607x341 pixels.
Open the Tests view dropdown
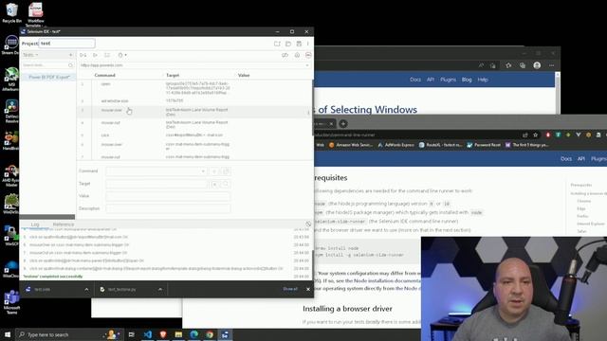(x=30, y=55)
